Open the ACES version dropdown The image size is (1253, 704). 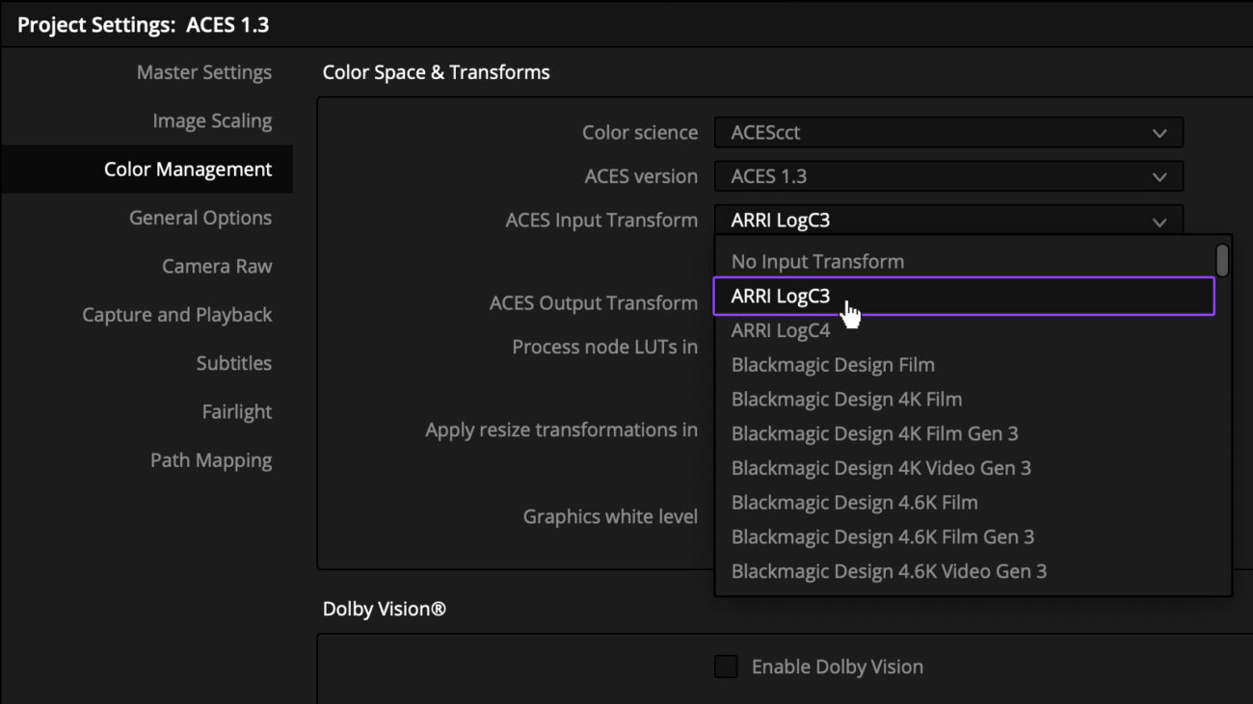[947, 176]
